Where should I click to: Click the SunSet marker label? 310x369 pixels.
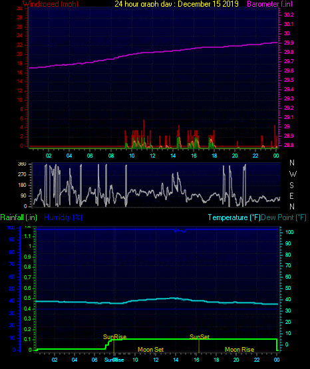click(x=200, y=337)
